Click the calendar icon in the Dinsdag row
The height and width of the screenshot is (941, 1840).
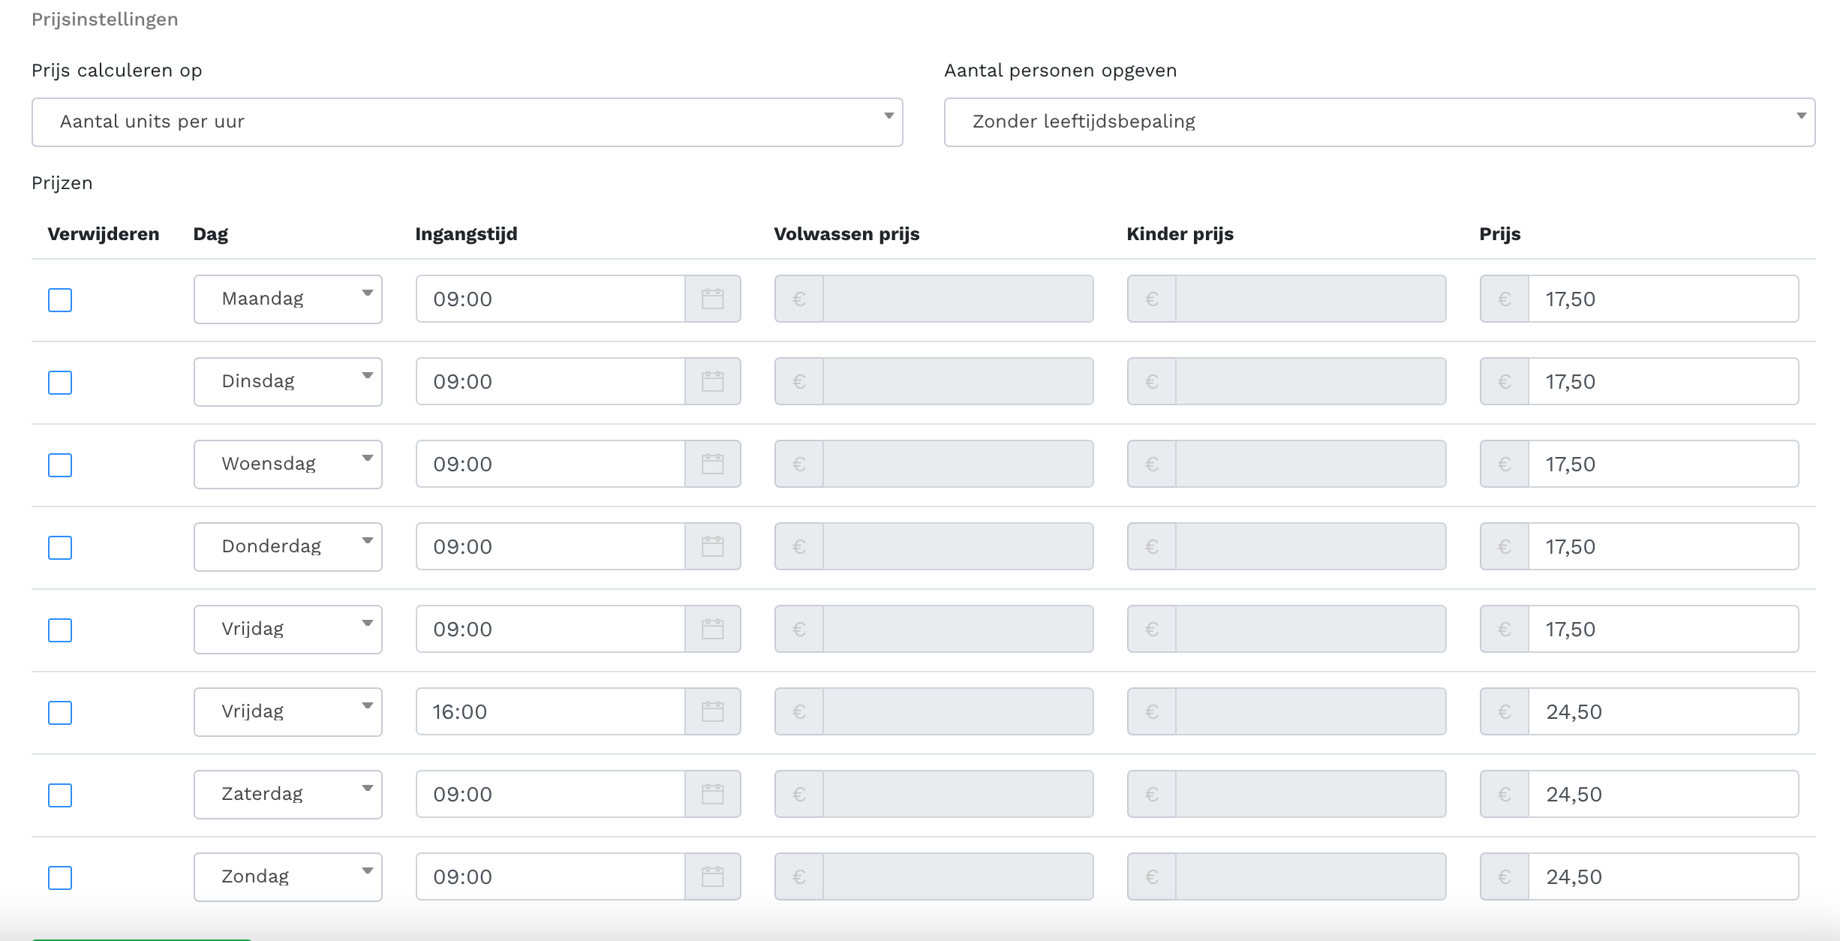[712, 382]
